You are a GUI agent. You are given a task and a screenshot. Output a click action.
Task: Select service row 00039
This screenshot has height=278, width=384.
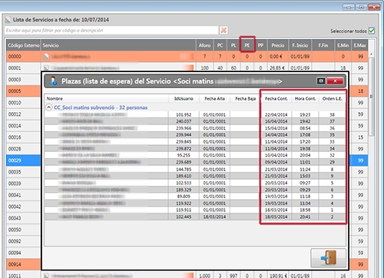pyautogui.click(x=23, y=184)
